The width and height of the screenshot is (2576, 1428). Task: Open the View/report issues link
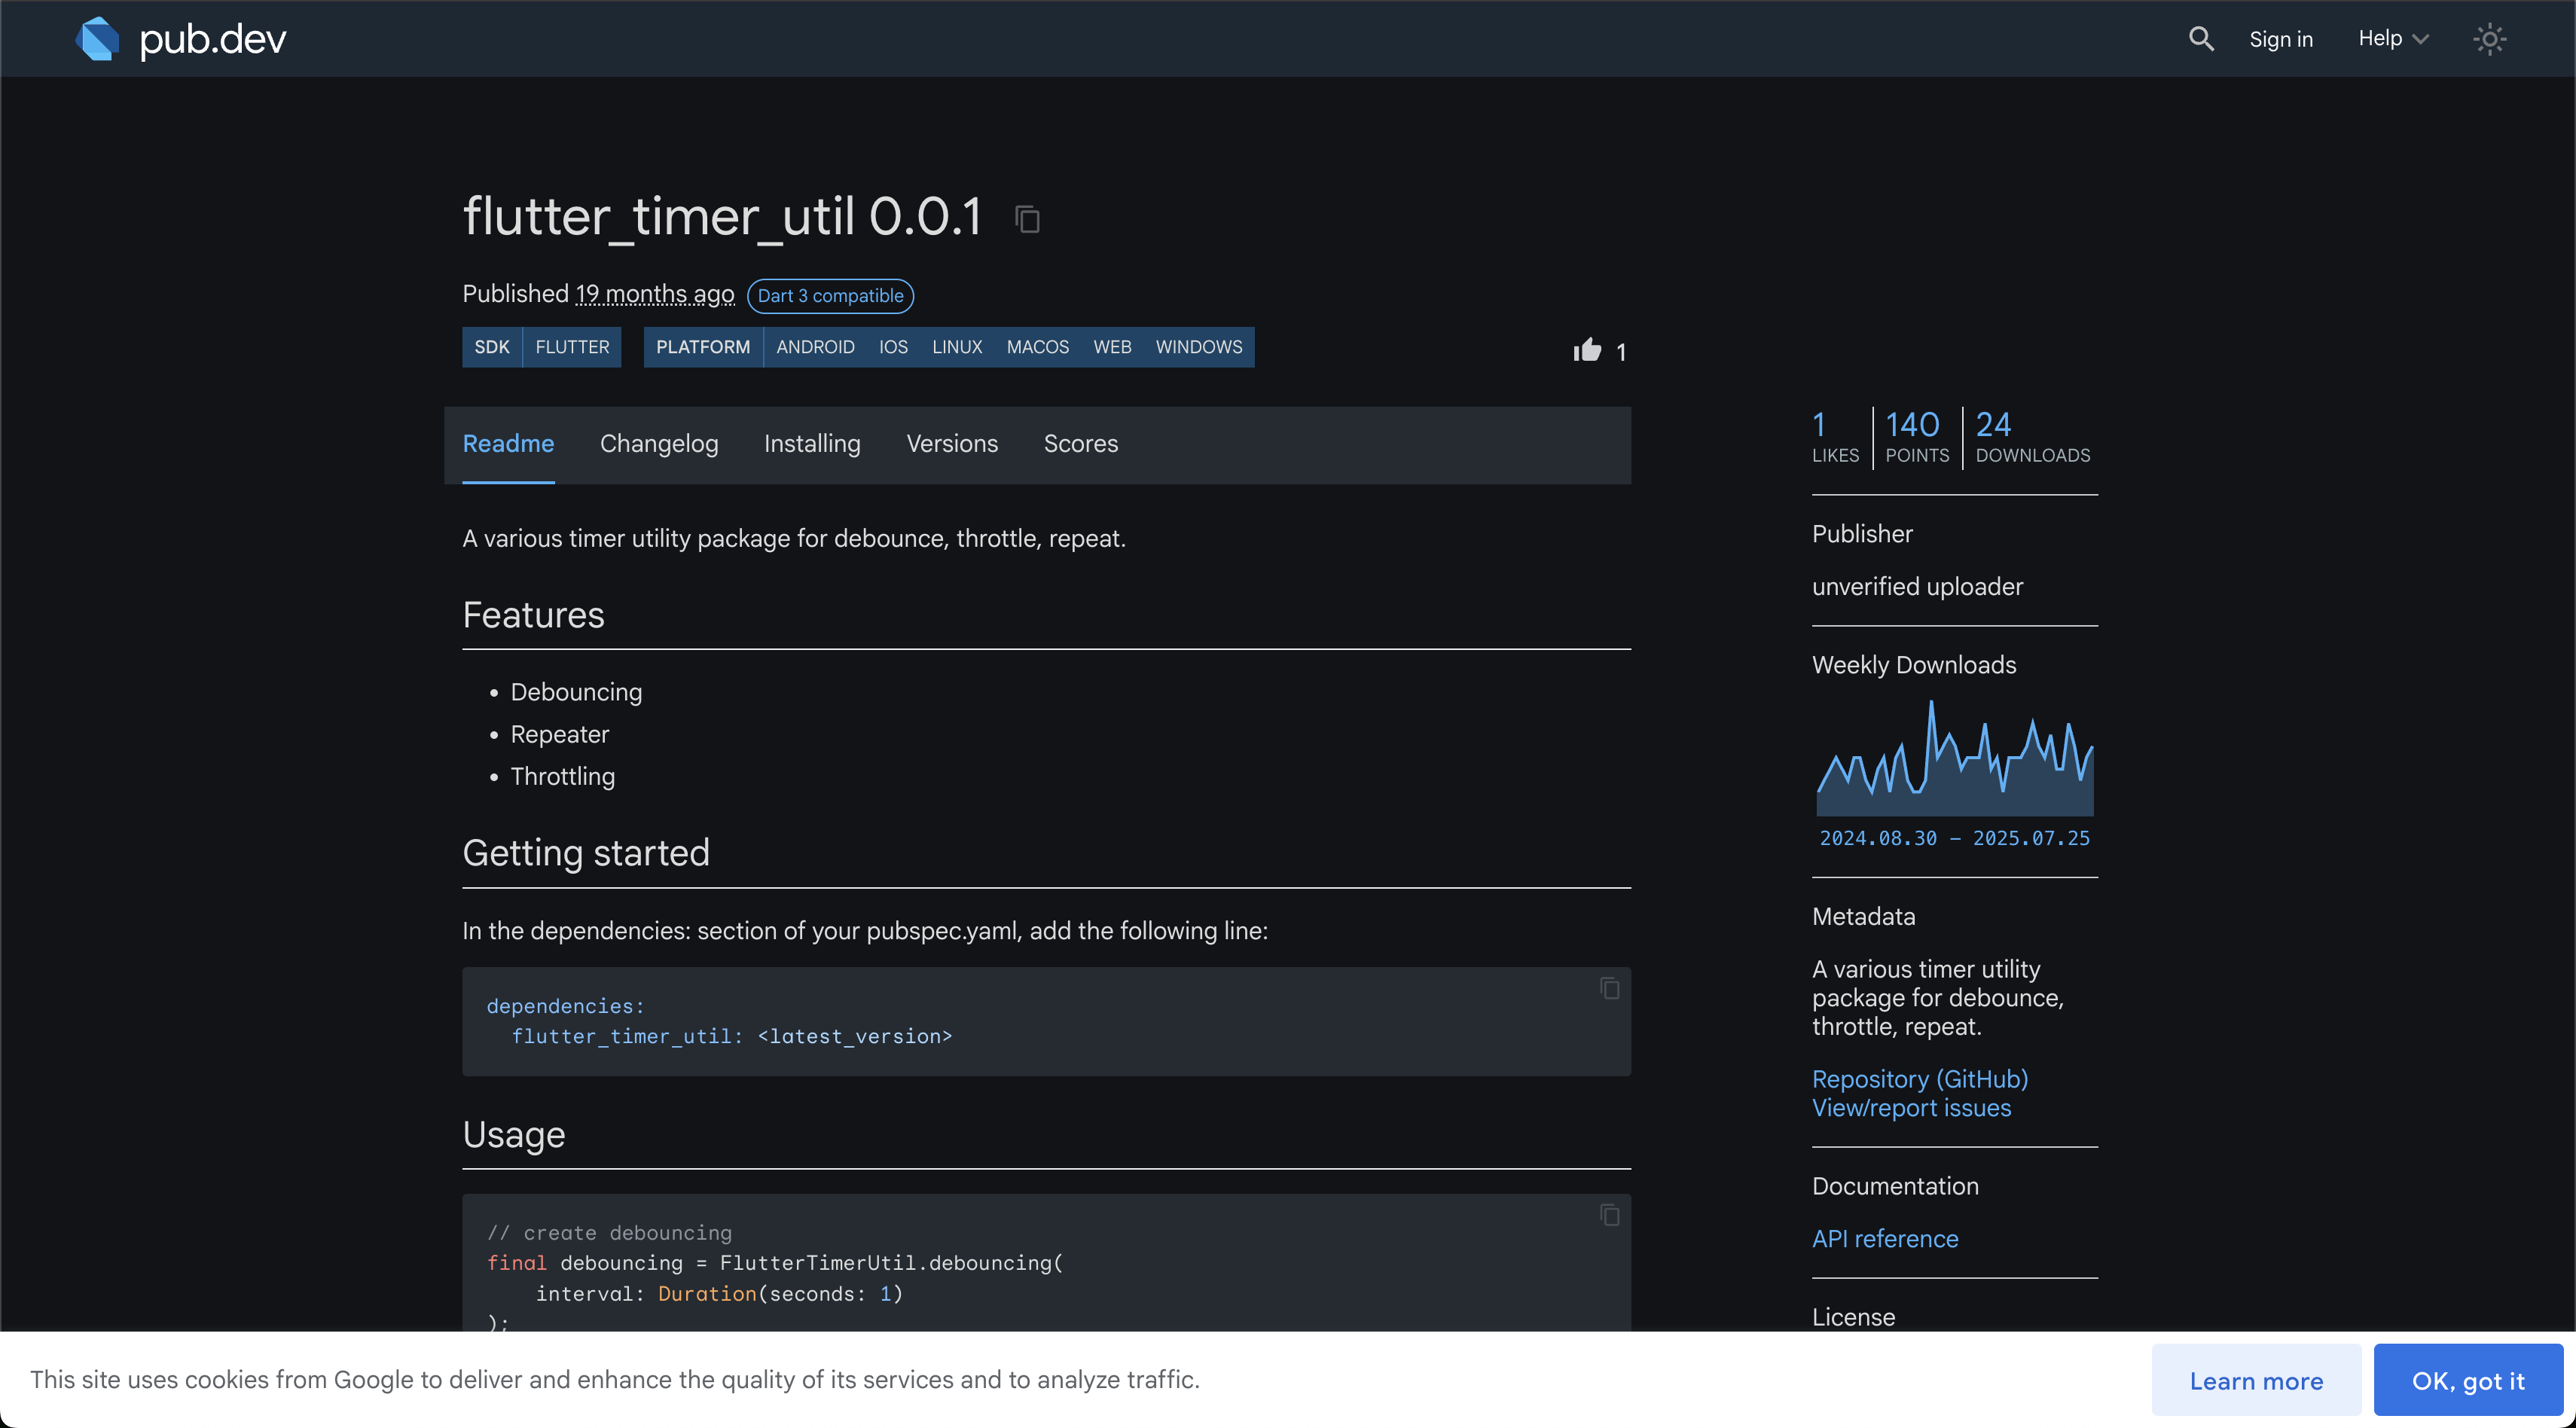1910,1108
